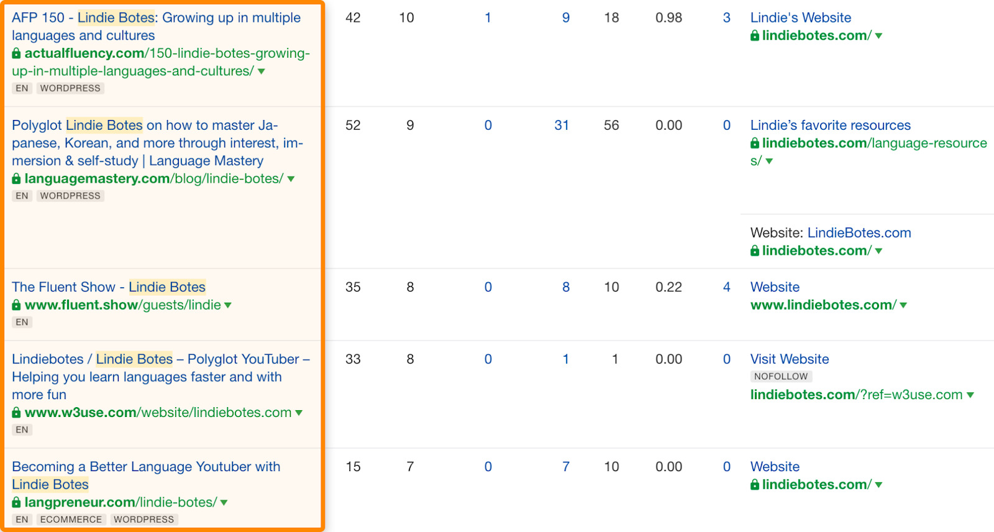Click the NOFOLLOW tag under Visit Website
This screenshot has height=532, width=994.
tap(781, 377)
